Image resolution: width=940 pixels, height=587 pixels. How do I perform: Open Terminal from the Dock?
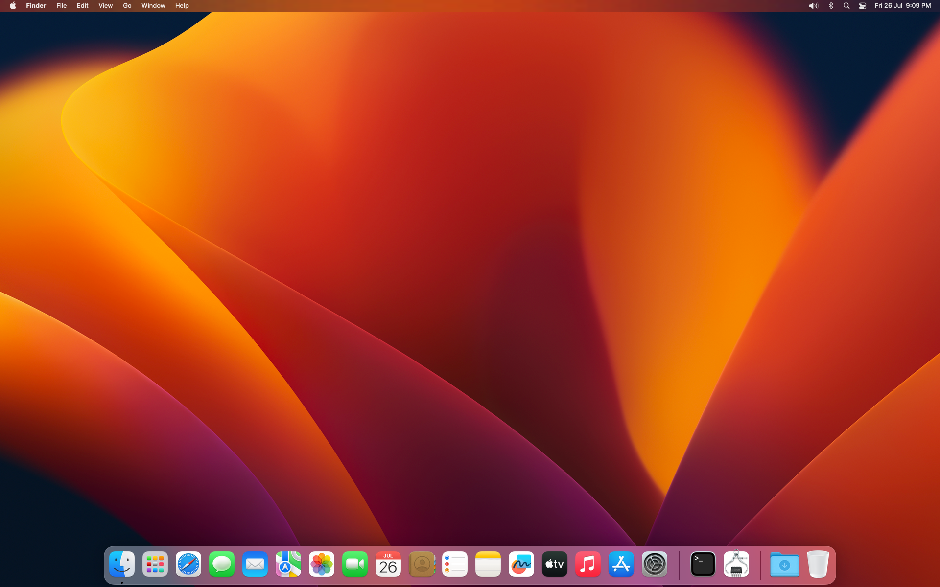(703, 564)
